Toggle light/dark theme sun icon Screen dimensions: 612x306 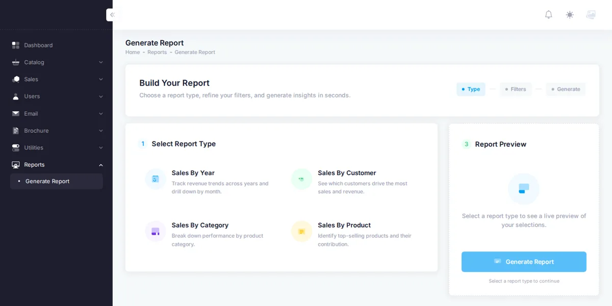pos(570,15)
